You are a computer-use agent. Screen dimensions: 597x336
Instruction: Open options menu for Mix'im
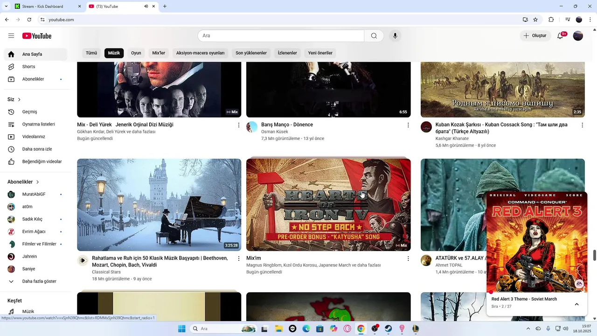point(408,259)
